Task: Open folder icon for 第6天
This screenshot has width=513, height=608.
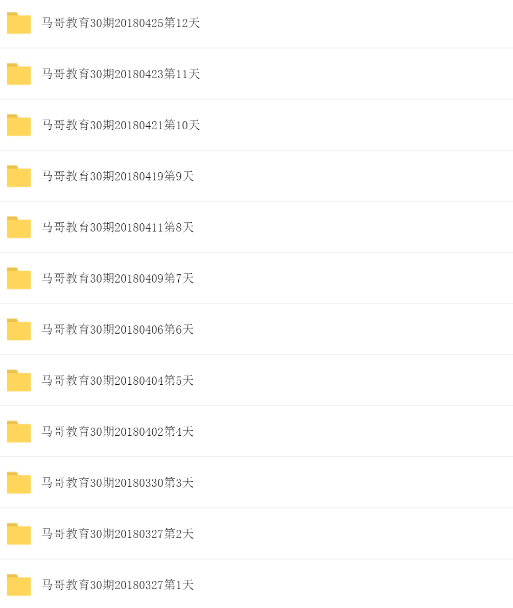Action: point(18,329)
